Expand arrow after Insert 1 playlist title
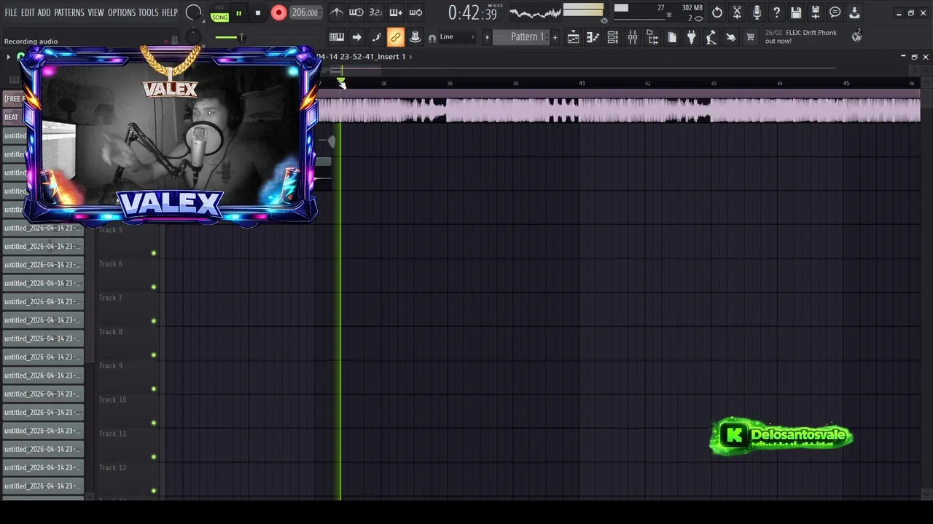 click(410, 57)
